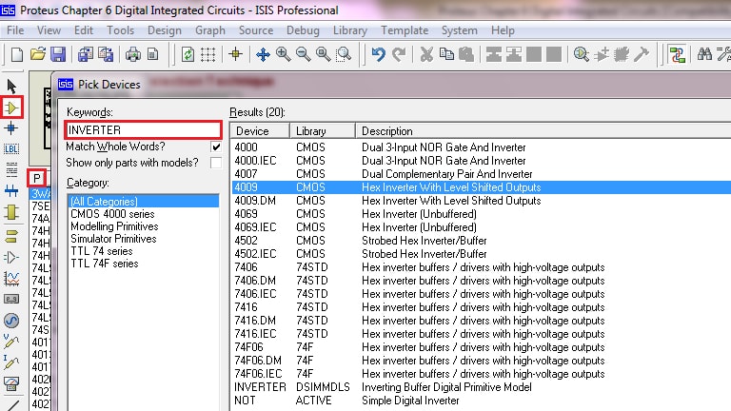This screenshot has width=731, height=411.
Task: Open the Generator mode tool
Action: click(x=12, y=320)
